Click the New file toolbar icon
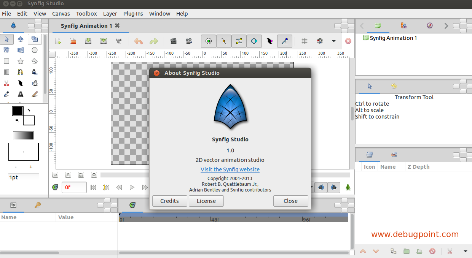Viewport: 472px width, 258px height. tap(58, 41)
